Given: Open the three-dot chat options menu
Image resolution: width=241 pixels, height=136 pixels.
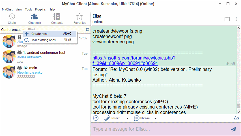Looking at the screenshot, I should tap(236, 19).
